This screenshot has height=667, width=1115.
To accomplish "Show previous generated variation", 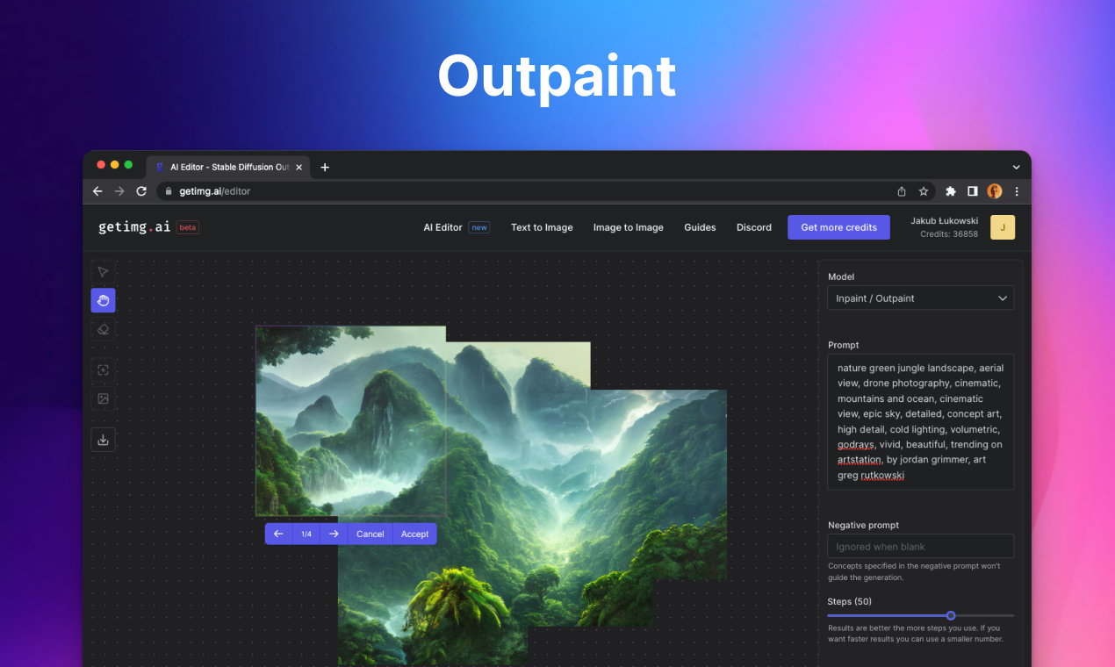I will coord(278,534).
